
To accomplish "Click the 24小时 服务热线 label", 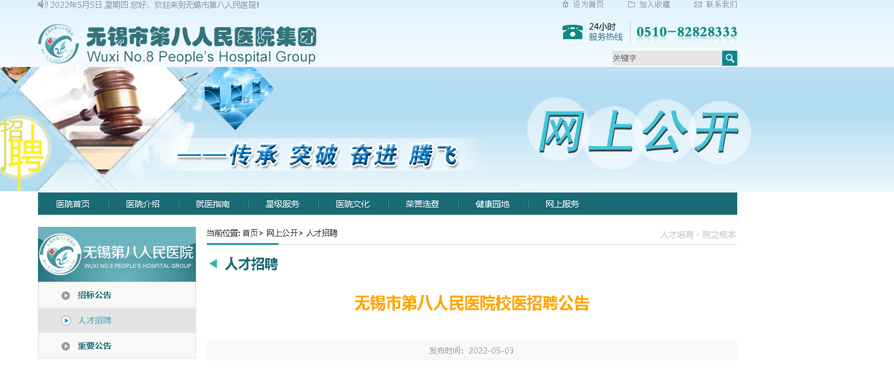I will tap(606, 32).
